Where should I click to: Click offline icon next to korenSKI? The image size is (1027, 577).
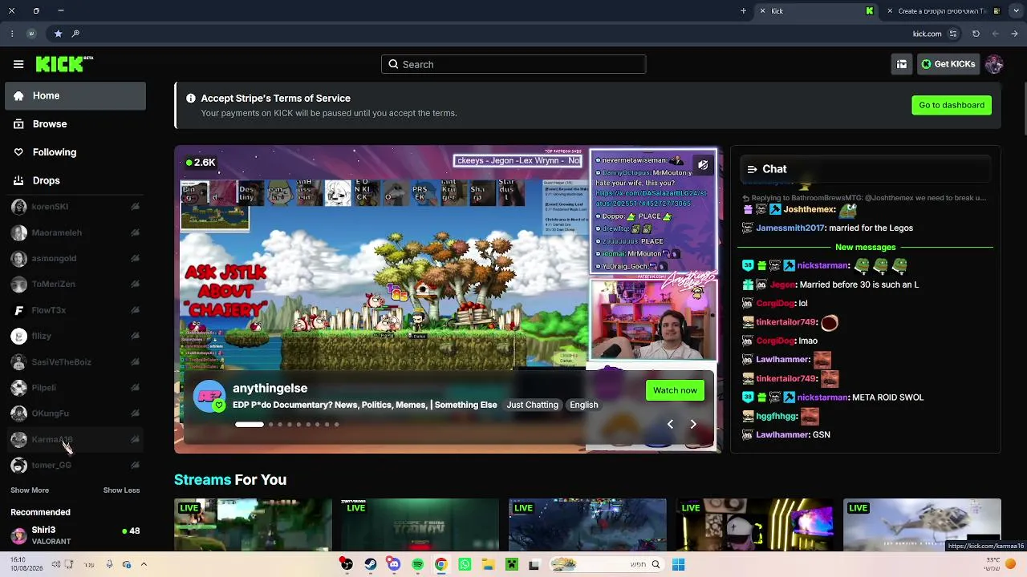[135, 207]
